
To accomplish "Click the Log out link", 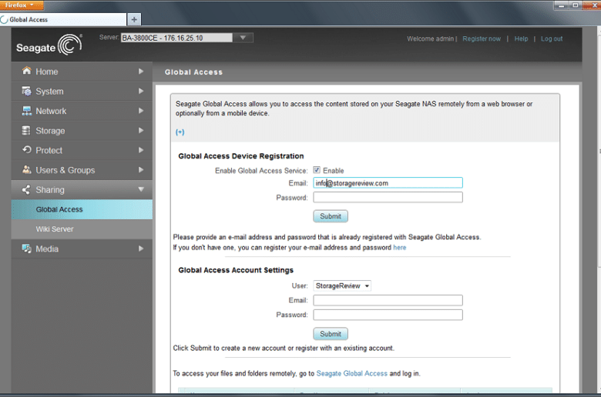I will coord(552,38).
